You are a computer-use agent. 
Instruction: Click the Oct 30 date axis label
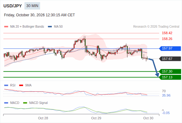point(148,118)
